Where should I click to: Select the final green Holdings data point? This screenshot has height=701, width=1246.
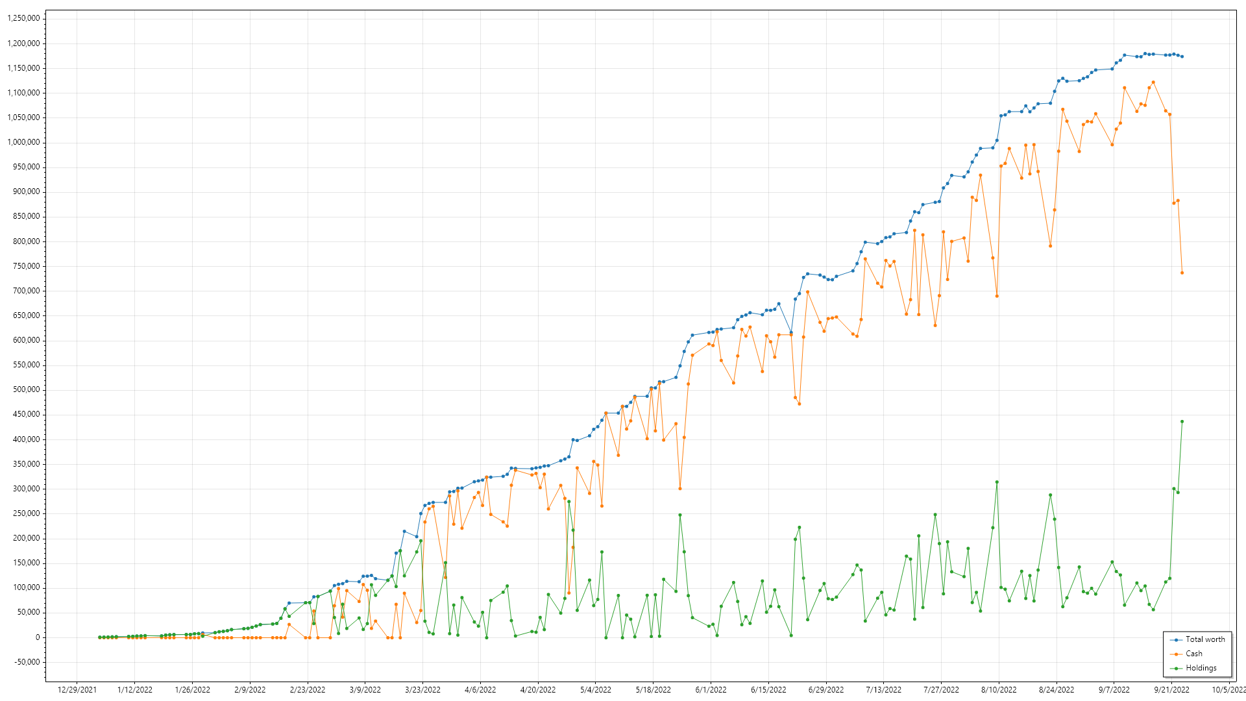(x=1182, y=421)
